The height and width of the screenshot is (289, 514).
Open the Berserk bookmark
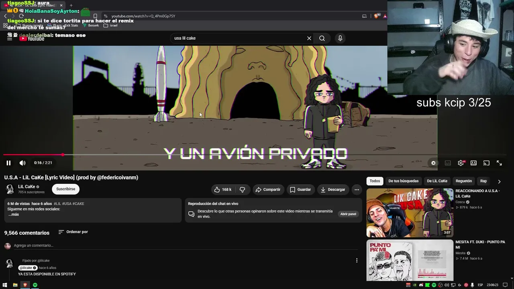[x=91, y=25]
